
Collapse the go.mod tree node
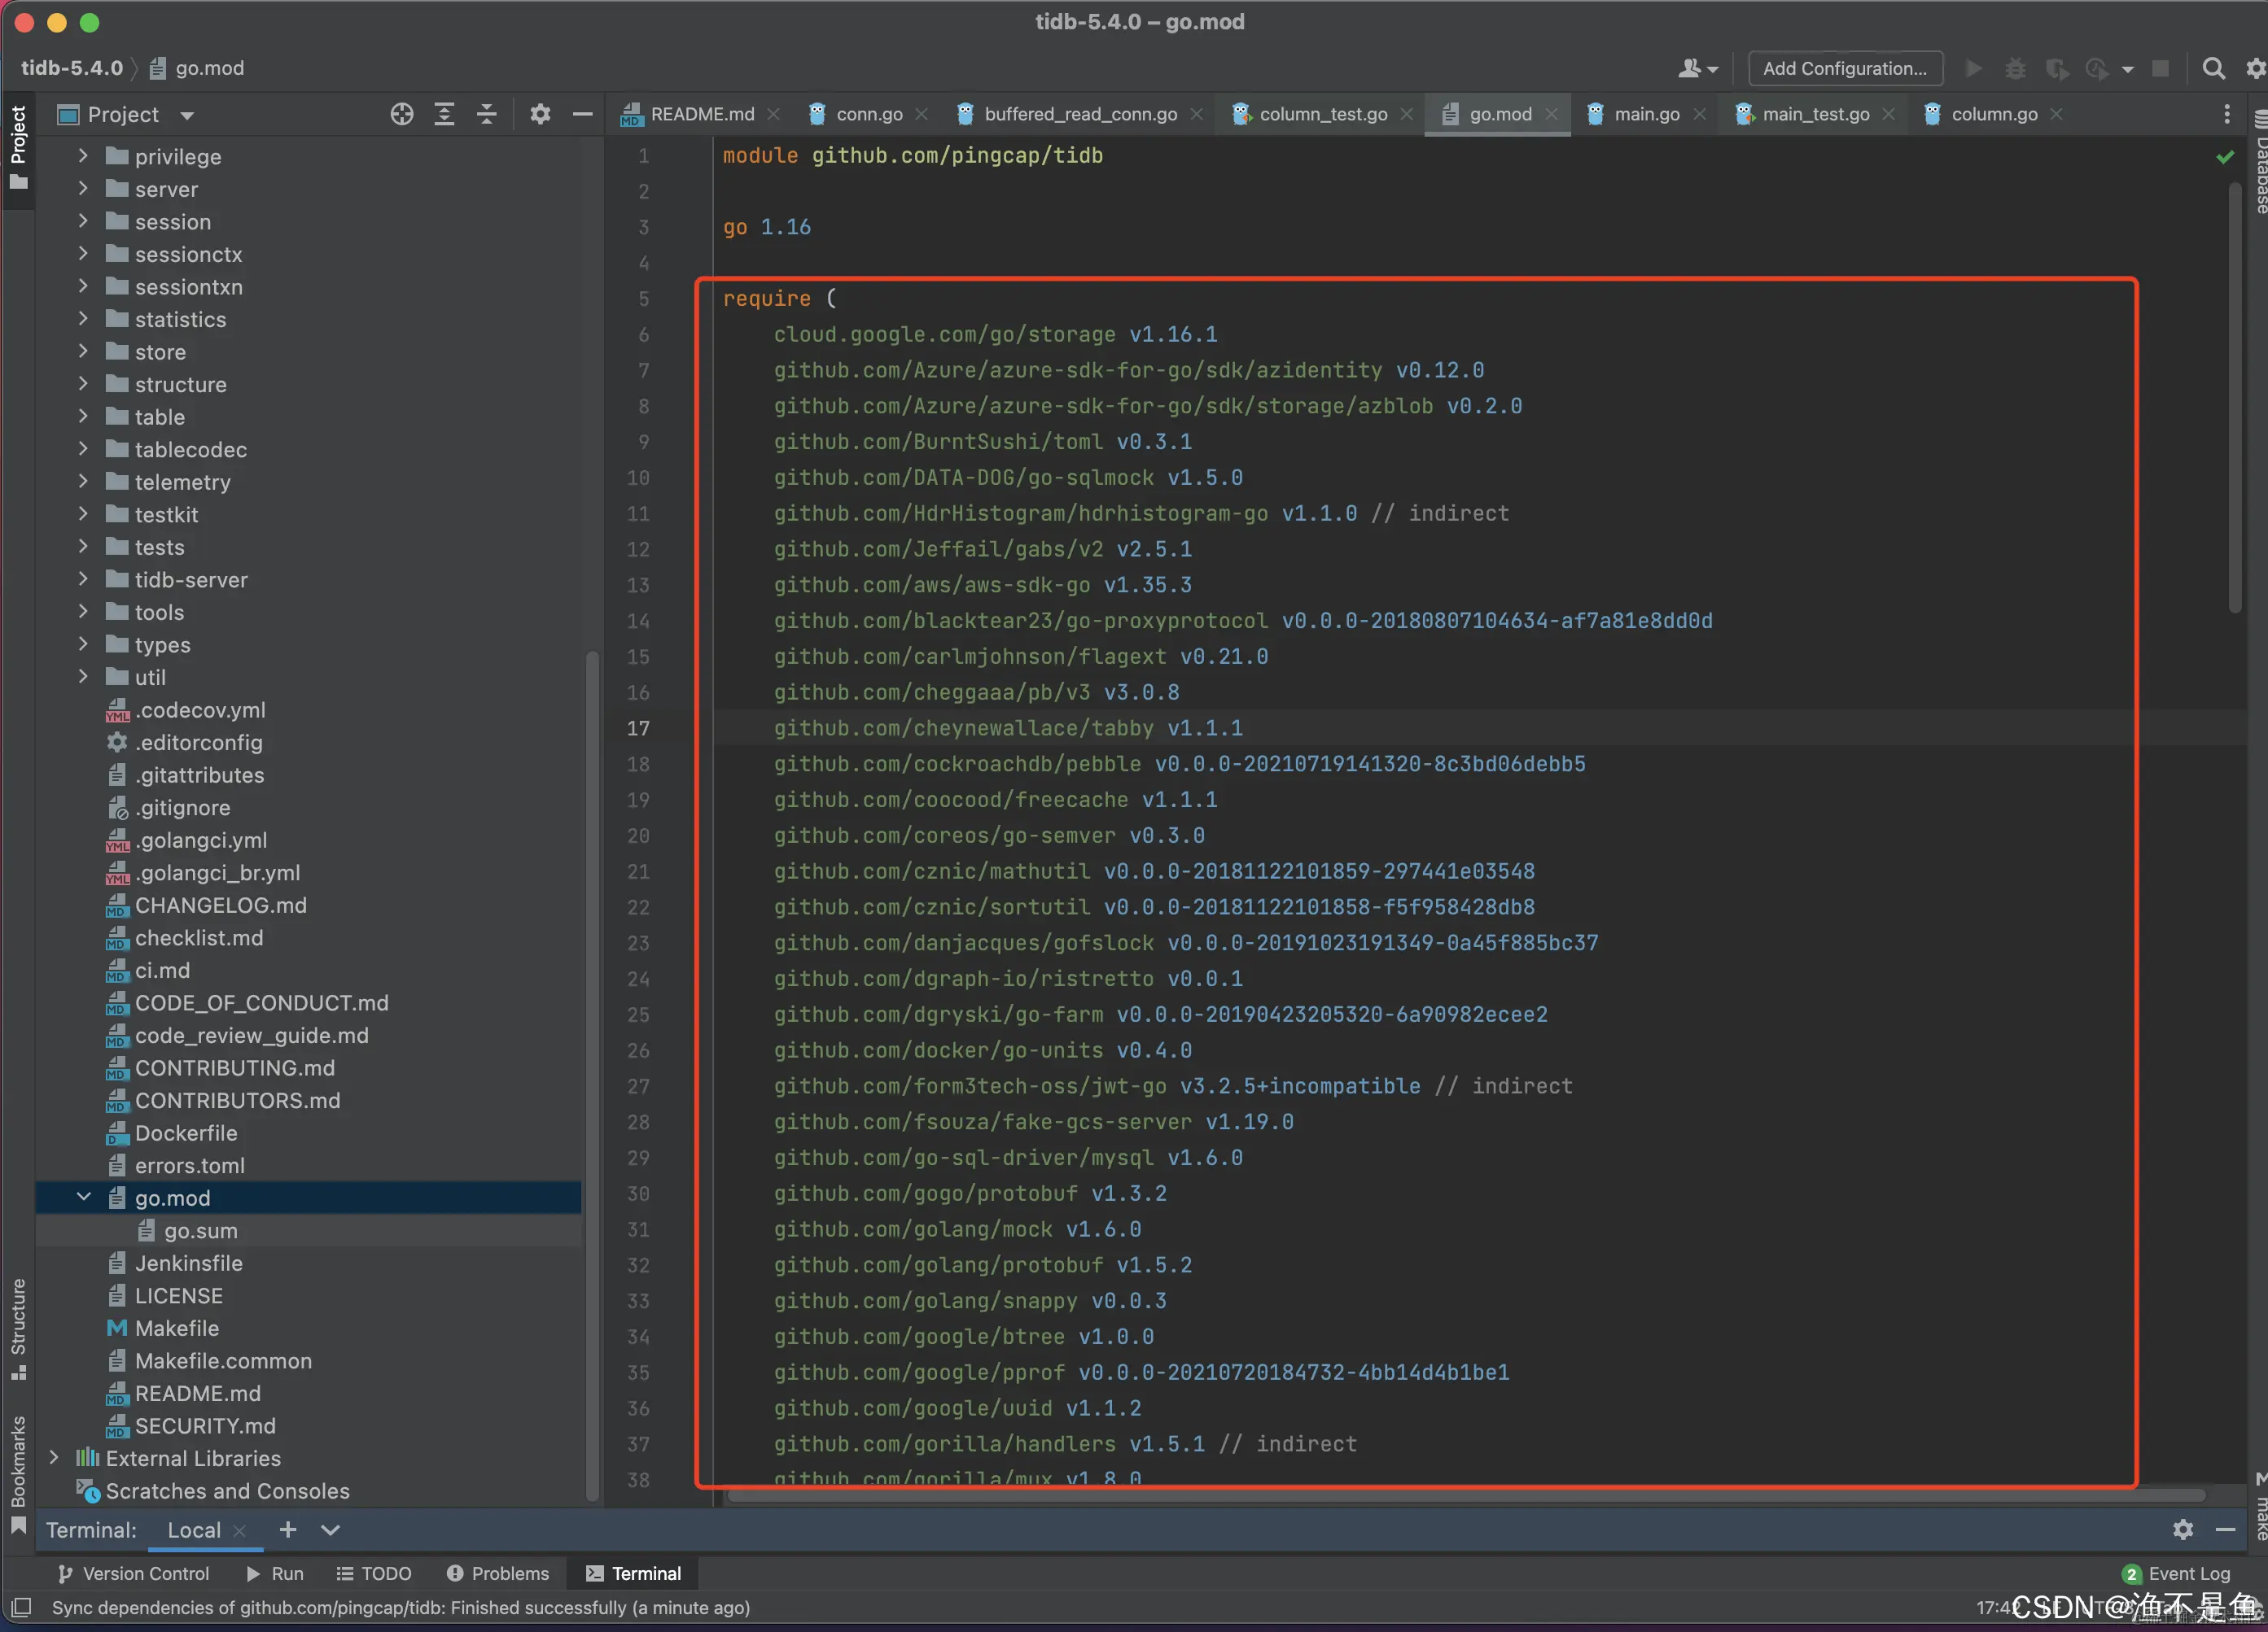[x=83, y=1198]
